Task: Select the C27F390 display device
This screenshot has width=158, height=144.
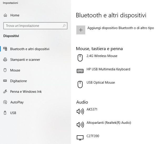Action: point(93,136)
